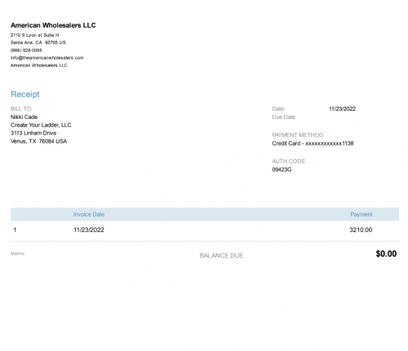Click the American Wholesalers LLC company heading
The image size is (408, 351).
pos(53,25)
